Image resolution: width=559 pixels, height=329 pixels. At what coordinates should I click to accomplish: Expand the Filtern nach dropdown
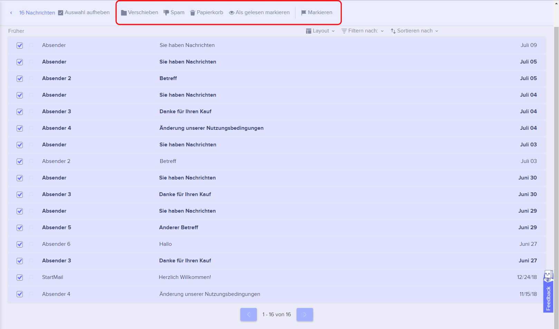point(363,31)
